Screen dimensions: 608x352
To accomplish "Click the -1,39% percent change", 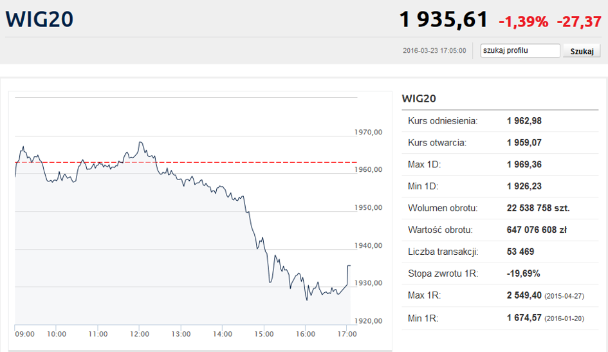I will point(524,22).
